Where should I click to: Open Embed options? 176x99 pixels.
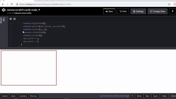[x=164, y=96]
